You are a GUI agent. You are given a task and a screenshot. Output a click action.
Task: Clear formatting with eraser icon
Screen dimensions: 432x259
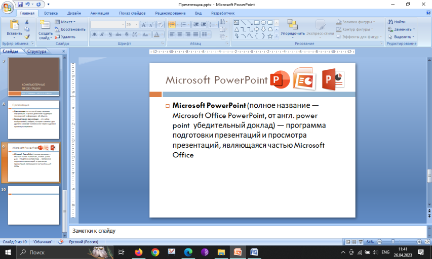(160, 25)
